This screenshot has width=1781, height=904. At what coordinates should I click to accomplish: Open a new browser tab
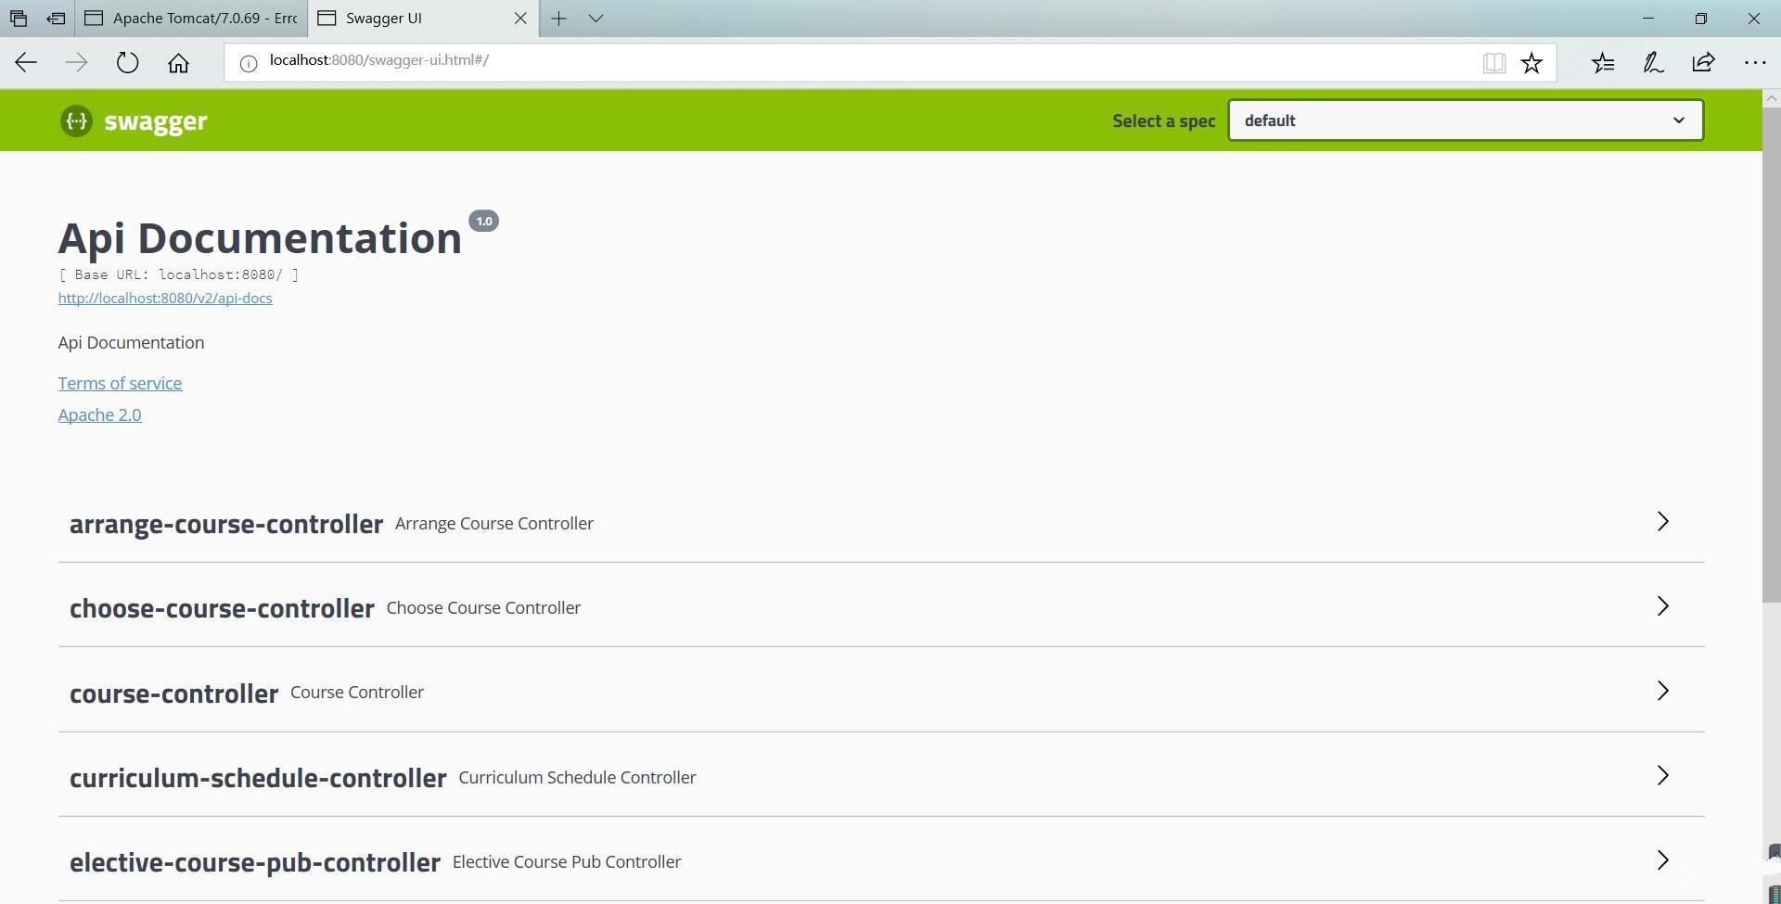point(558,18)
